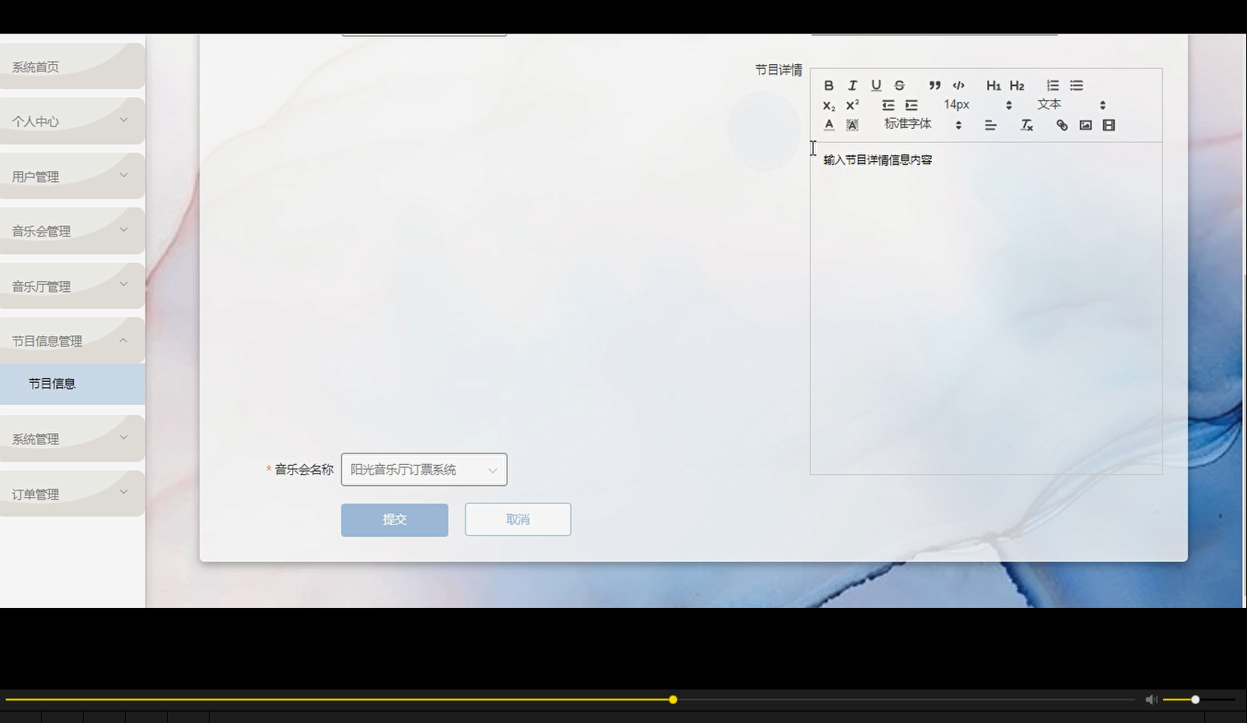This screenshot has width=1247, height=723.
Task: Open the 系统首页 menu item
Action: (x=72, y=66)
